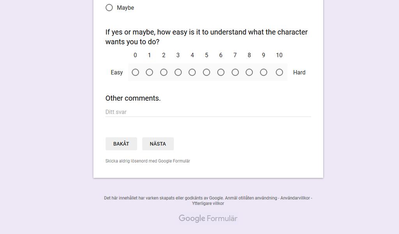399x234 pixels.
Task: Open the Anmäl otillåten användning link
Action: (x=251, y=198)
